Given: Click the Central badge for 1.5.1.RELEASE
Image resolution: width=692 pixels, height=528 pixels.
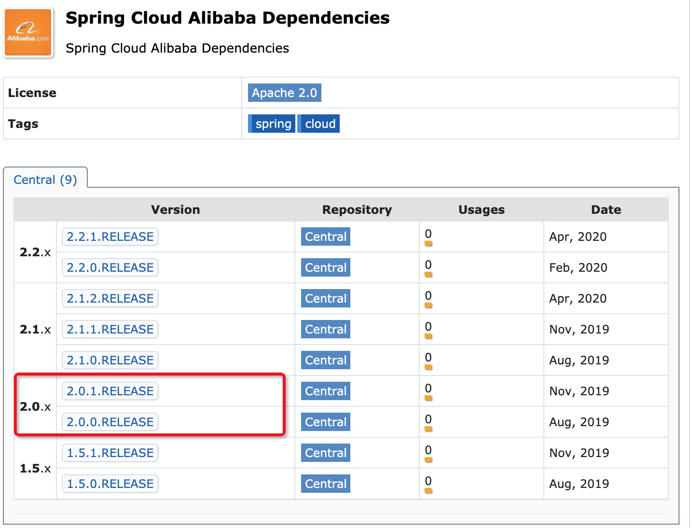Looking at the screenshot, I should 325,453.
